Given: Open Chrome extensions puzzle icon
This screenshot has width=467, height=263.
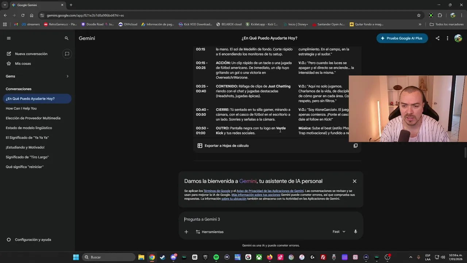Looking at the screenshot, I should [x=440, y=15].
